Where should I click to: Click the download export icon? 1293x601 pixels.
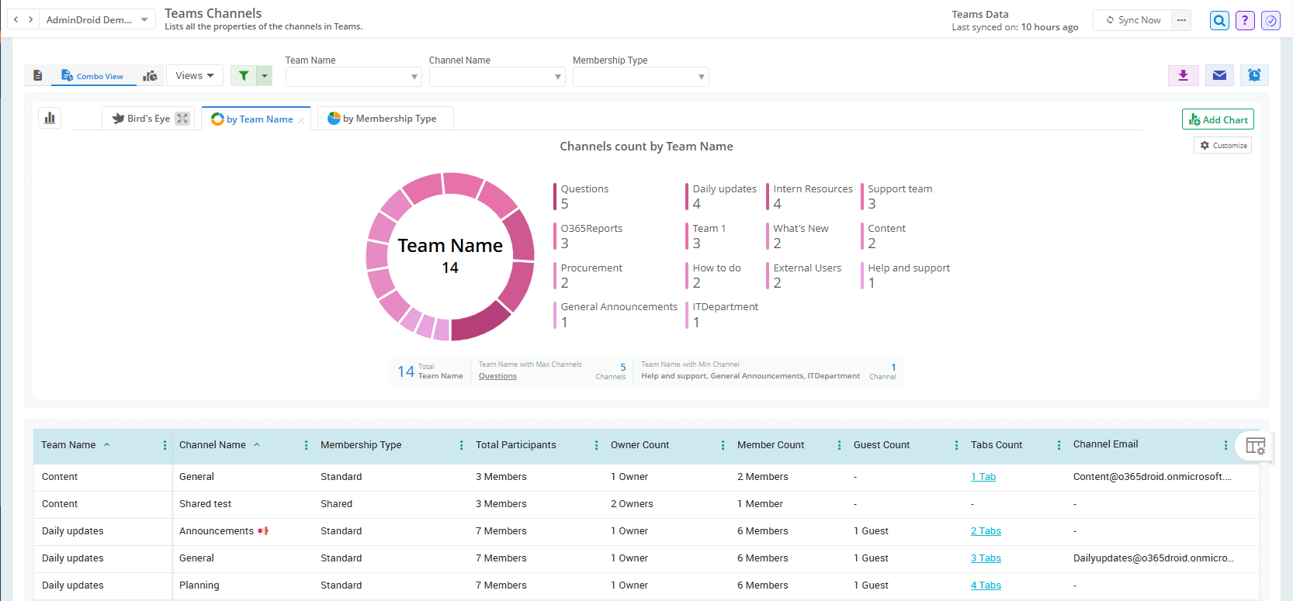(x=1183, y=75)
